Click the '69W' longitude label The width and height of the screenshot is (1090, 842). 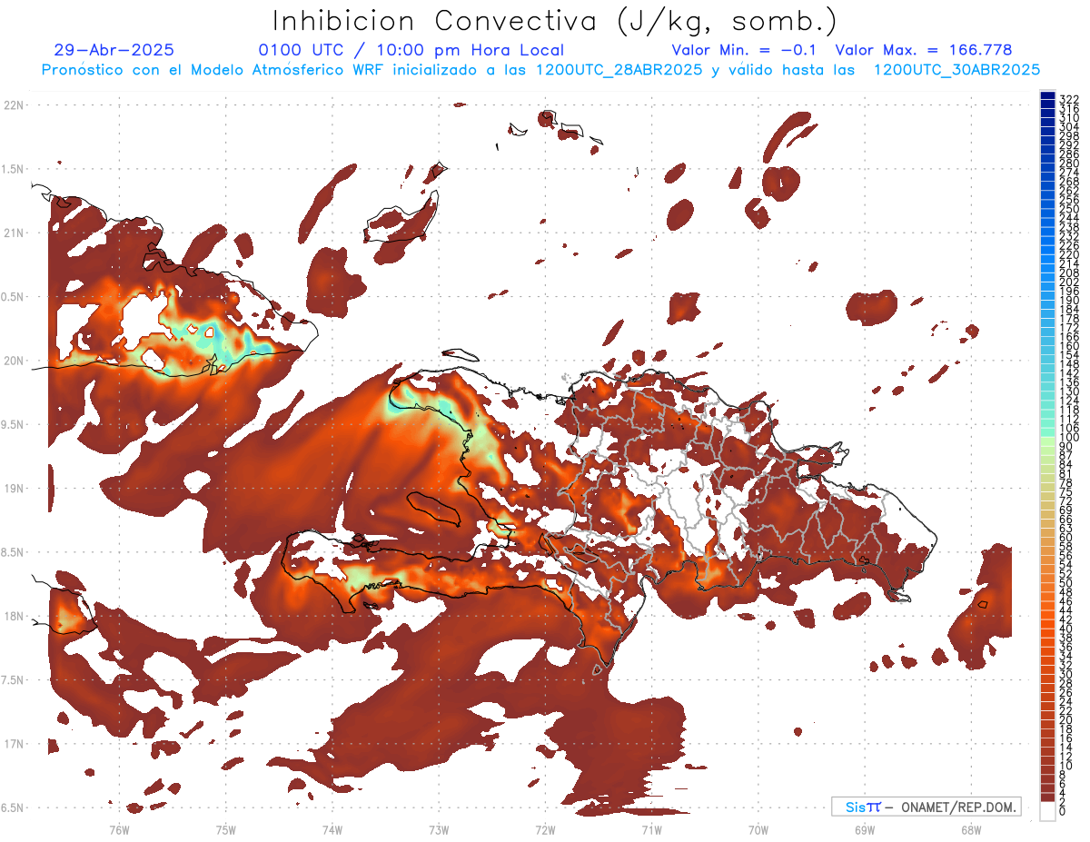[x=865, y=830]
